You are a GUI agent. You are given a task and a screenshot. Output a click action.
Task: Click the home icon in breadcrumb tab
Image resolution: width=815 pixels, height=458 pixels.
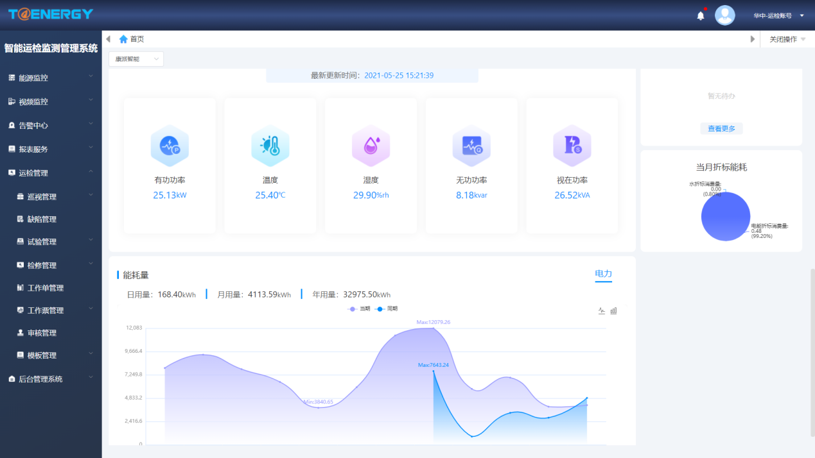point(123,39)
